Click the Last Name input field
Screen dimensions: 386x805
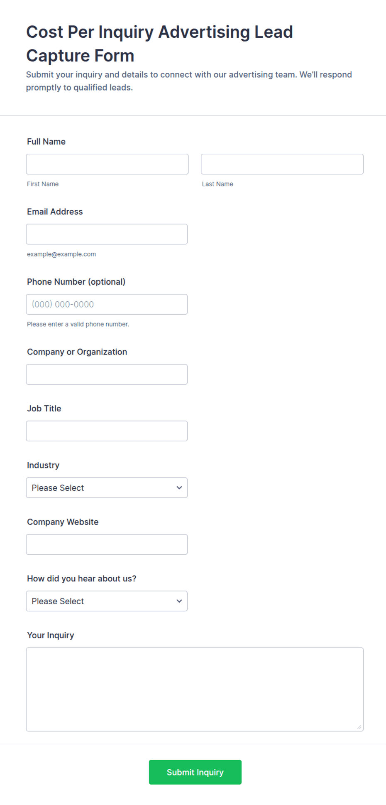[282, 164]
